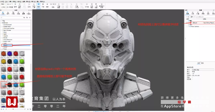Switch to the library Favorites star tab
The width and height of the screenshot is (215, 112).
click(29, 13)
